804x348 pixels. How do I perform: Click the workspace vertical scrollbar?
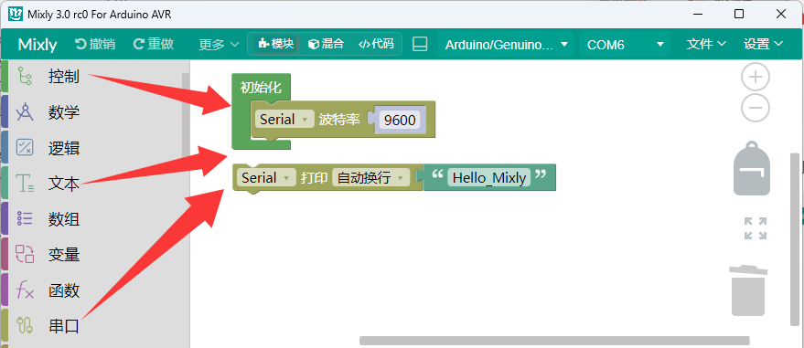click(795, 239)
